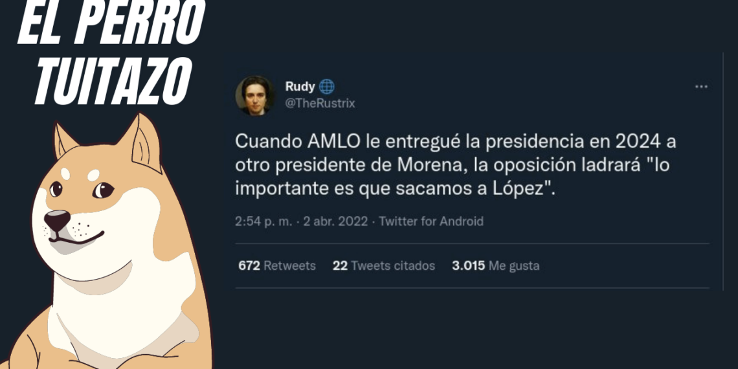
Task: View the 22 Tweets citados list
Action: coord(384,266)
